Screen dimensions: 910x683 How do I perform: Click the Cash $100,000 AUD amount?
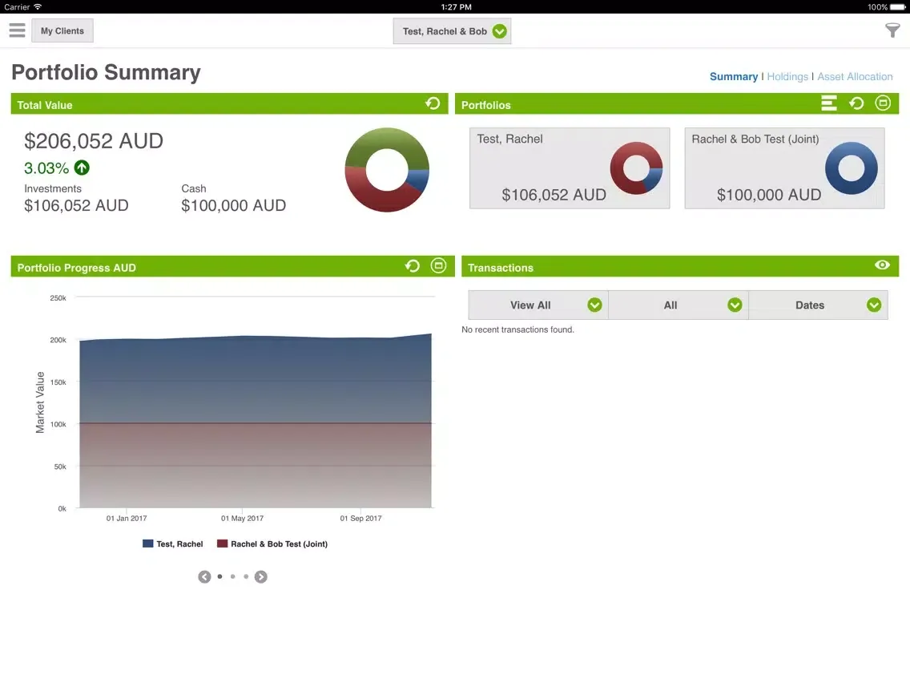point(233,205)
